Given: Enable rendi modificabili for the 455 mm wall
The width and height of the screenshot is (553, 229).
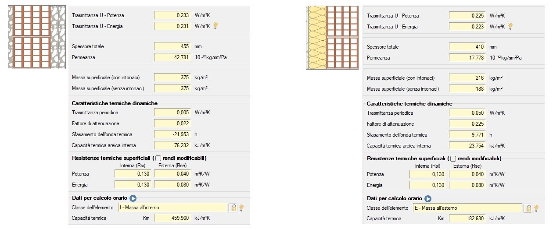Looking at the screenshot, I should point(158,158).
